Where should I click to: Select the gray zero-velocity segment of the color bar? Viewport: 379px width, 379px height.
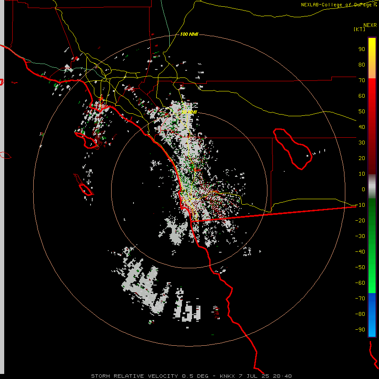click(372, 187)
